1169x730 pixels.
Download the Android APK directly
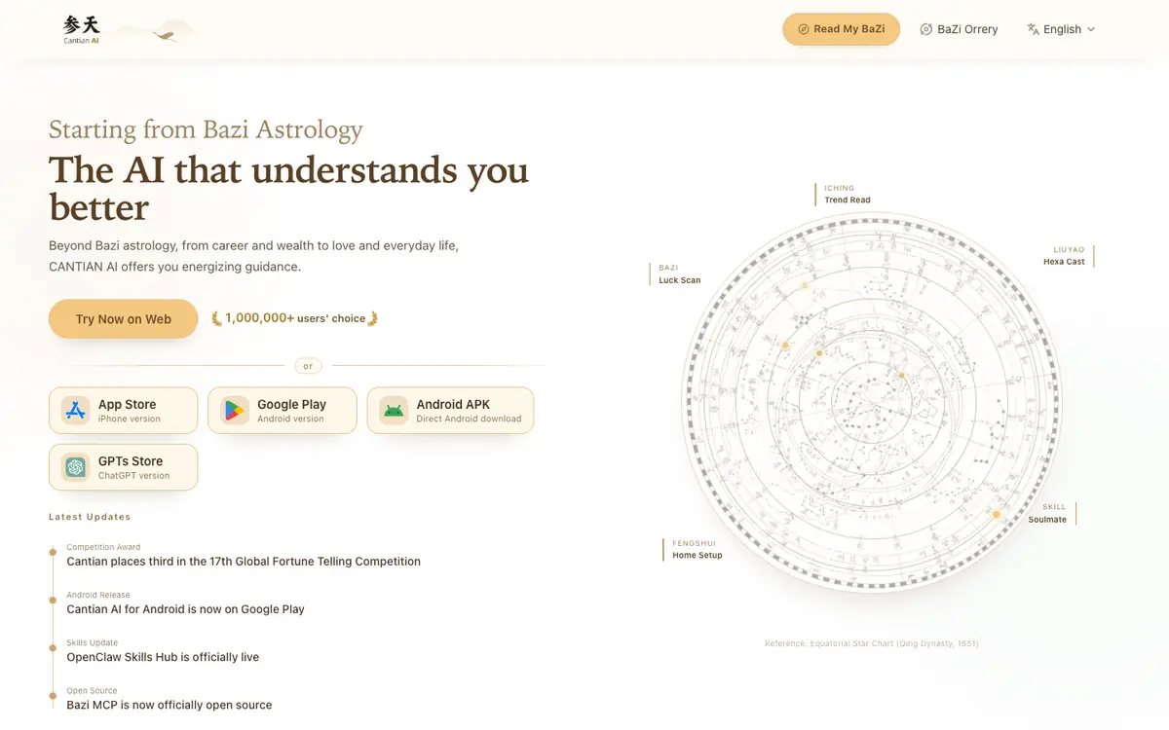point(450,411)
